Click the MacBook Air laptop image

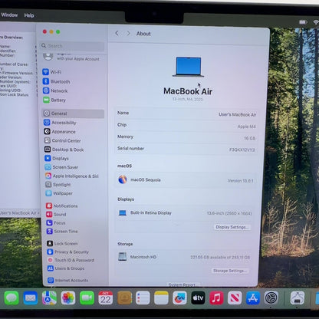click(189, 67)
